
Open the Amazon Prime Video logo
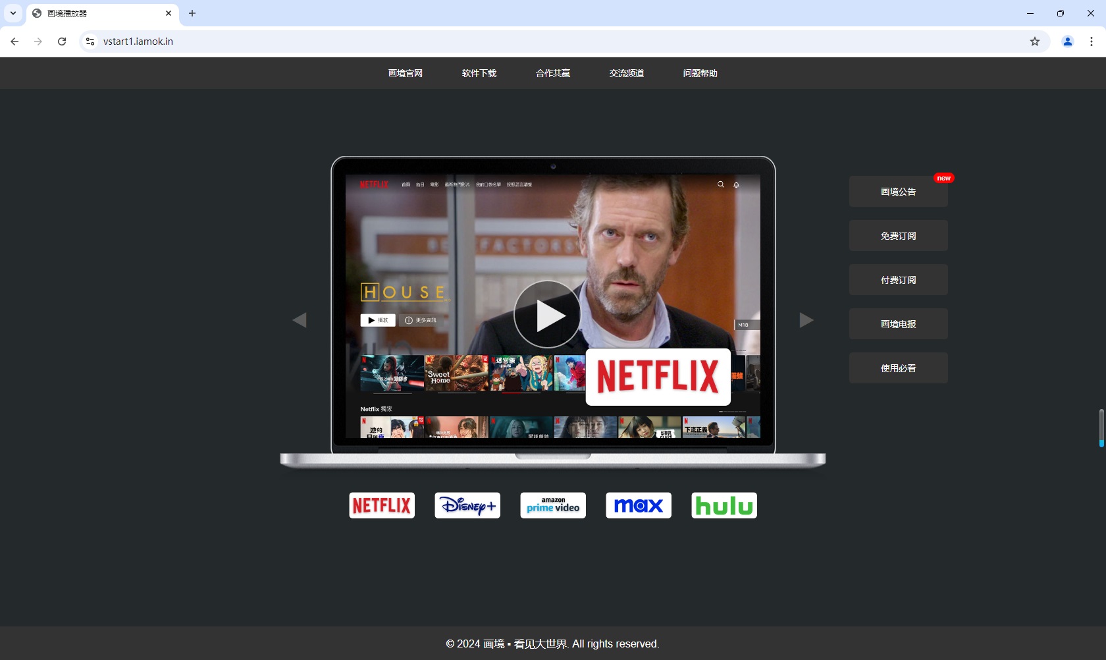[553, 505]
